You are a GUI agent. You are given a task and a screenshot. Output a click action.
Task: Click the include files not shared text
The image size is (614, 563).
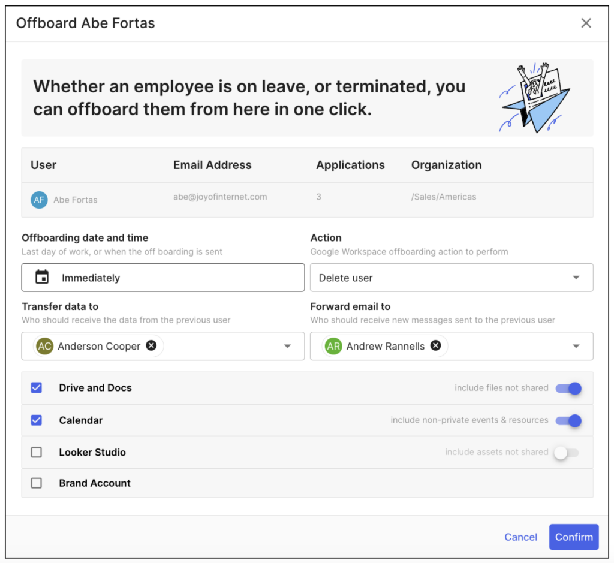coord(501,387)
